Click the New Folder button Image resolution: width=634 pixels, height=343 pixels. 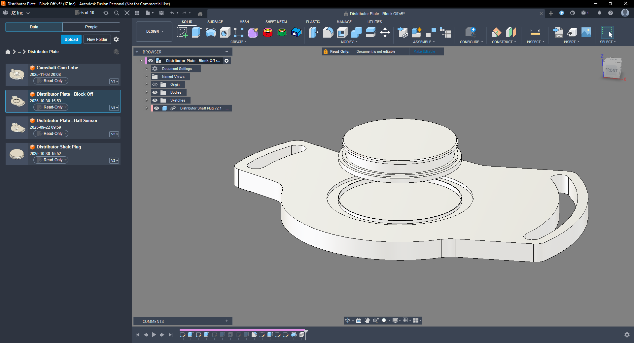tap(97, 39)
